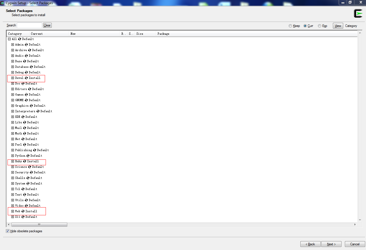The image size is (366, 250).
Task: Click the Text category label
Action: coord(19,195)
